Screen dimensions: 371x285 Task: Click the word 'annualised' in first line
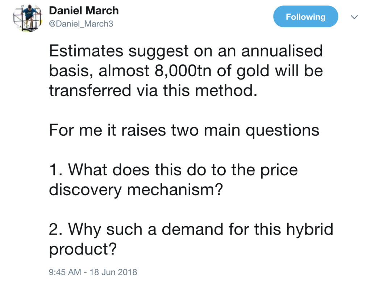tap(282, 51)
